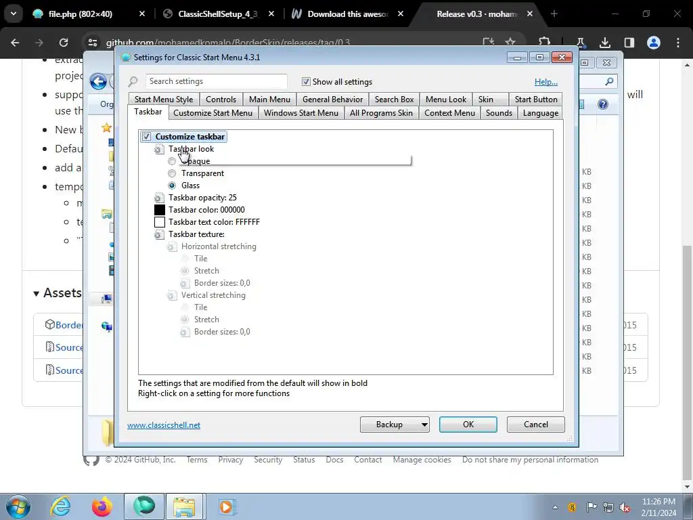Click the Explorer window back arrow
Screen dimensions: 693x520
click(98, 81)
